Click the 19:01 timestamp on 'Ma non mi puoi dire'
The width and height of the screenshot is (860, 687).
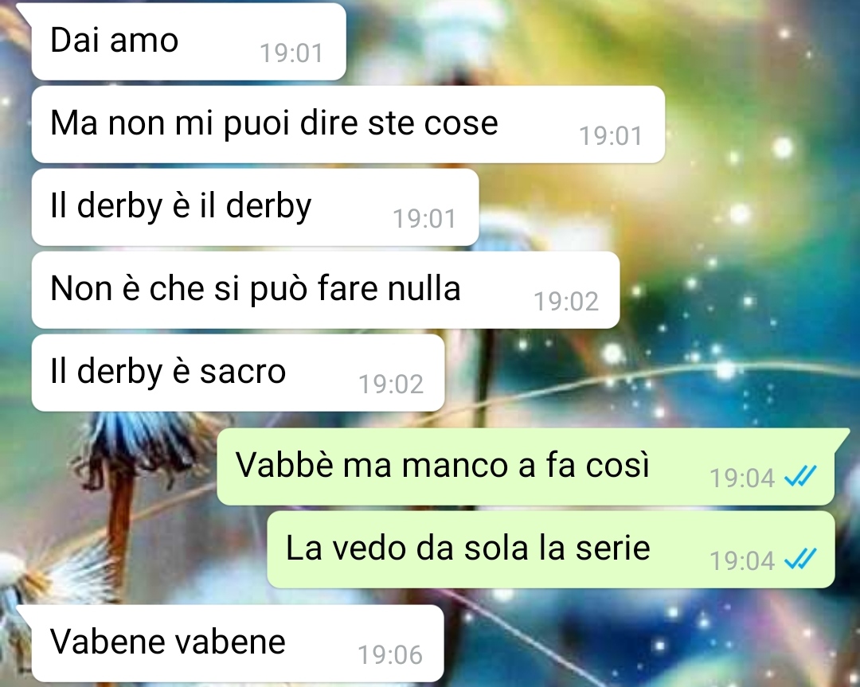(611, 136)
